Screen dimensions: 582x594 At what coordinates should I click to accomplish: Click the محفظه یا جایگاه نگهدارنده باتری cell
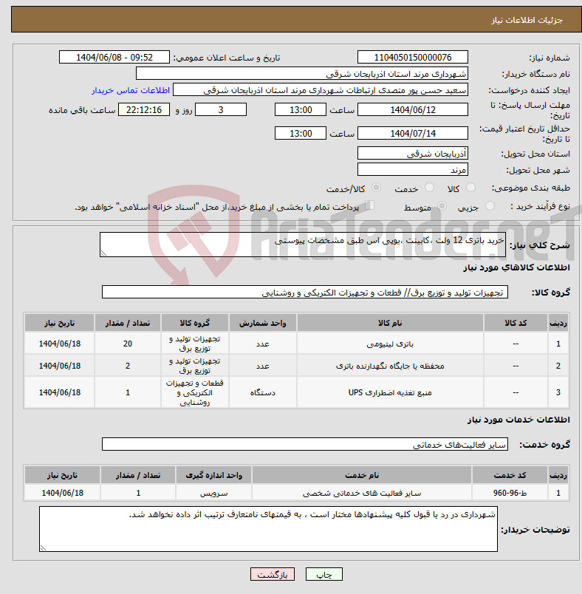[x=390, y=366]
